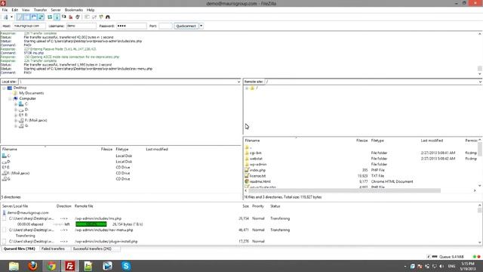Toggle synchronized browsing
Viewport: 483px width, 272px height.
point(100,17)
